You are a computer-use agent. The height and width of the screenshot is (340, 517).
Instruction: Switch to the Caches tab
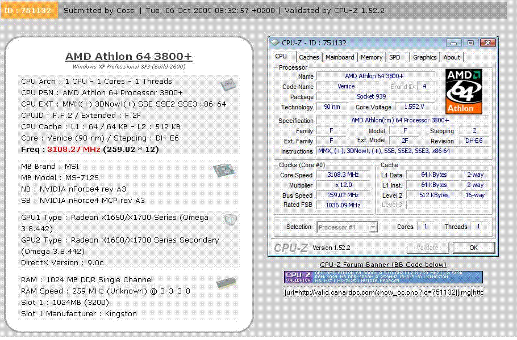[309, 57]
